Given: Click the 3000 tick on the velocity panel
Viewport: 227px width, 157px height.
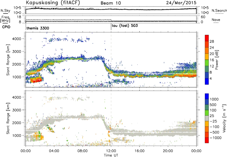Looking at the screenshot, I should (x=16, y=110).
